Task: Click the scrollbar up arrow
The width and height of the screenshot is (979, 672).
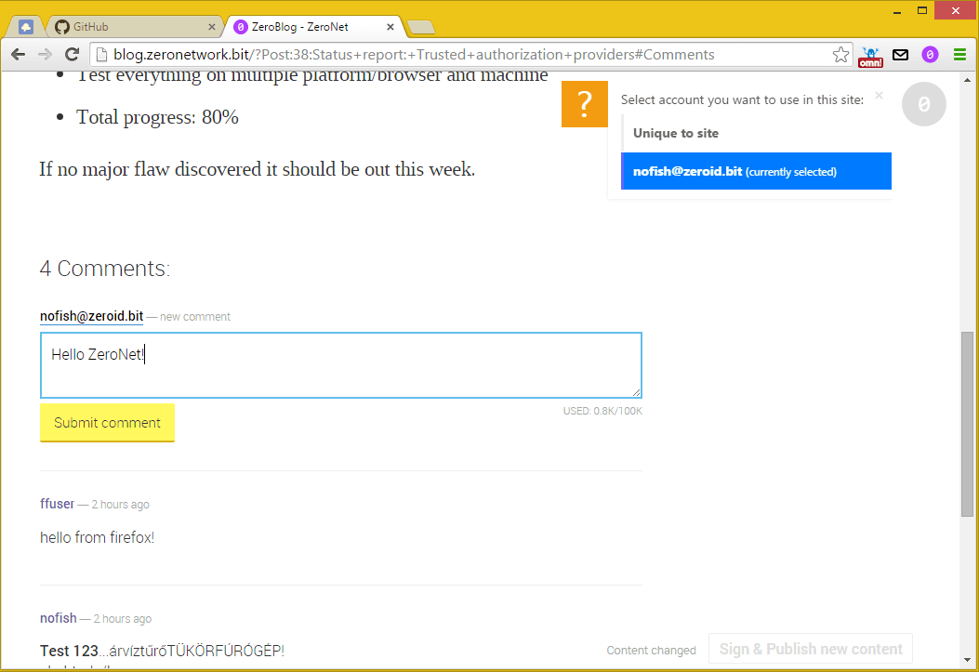Action: coord(967,80)
